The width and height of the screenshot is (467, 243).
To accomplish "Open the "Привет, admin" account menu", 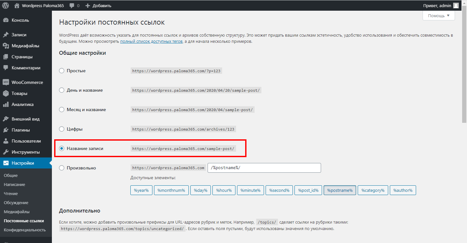I will 440,6.
